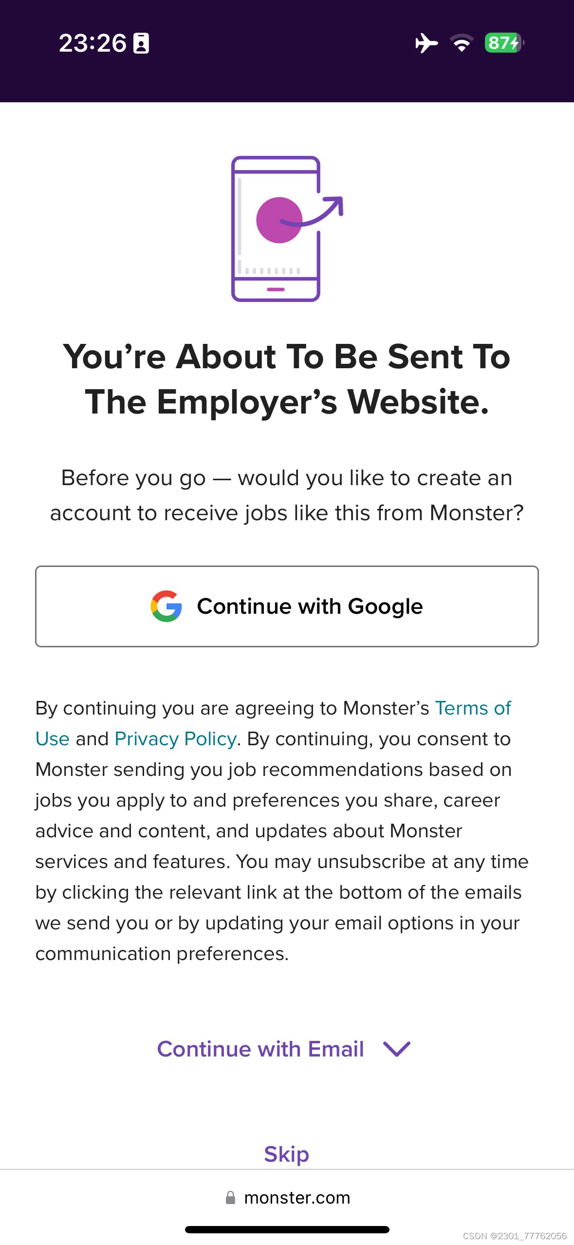Expand the Continue with Email chevron
Image resolution: width=574 pixels, height=1245 pixels.
tap(397, 1049)
